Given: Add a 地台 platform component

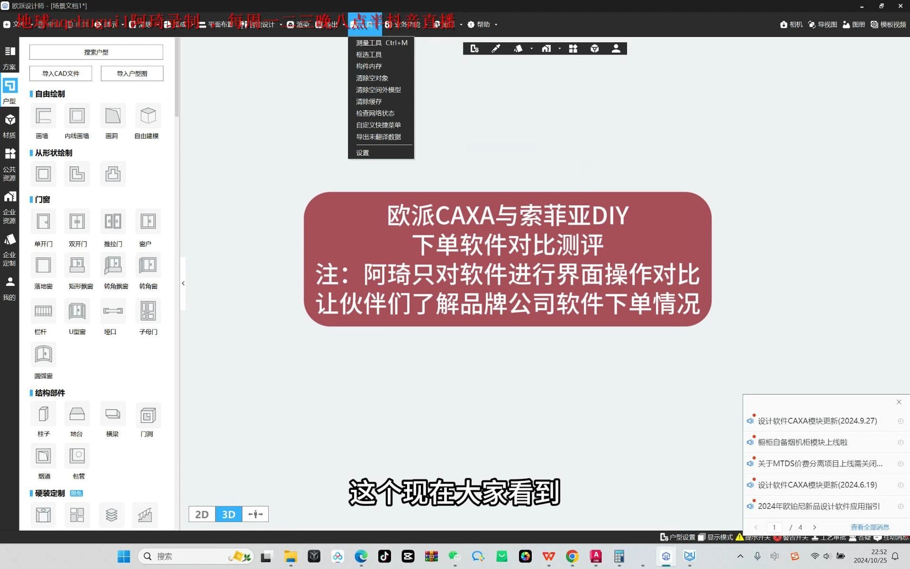Looking at the screenshot, I should point(77,414).
